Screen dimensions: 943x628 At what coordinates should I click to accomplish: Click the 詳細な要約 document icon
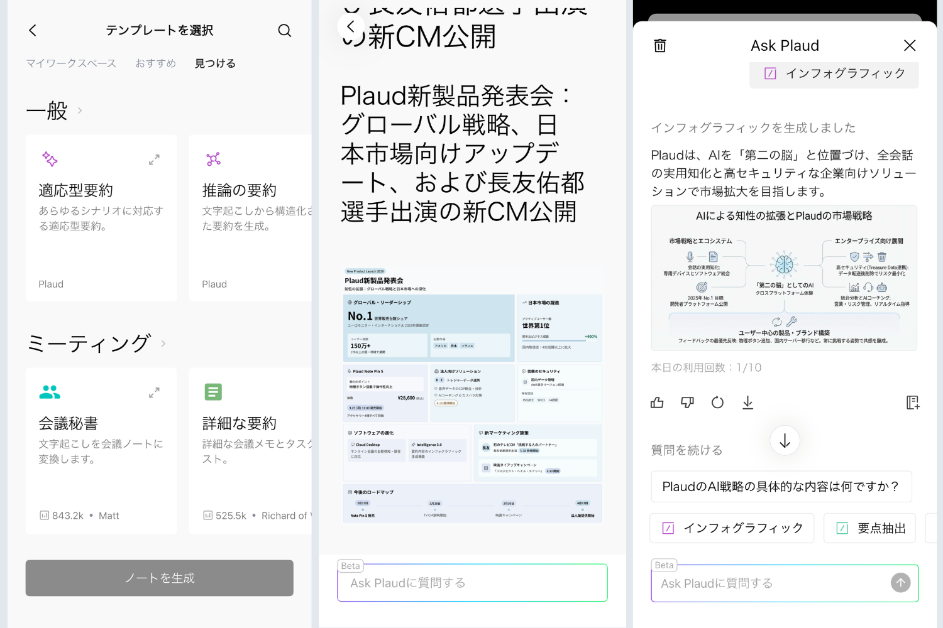tap(213, 392)
